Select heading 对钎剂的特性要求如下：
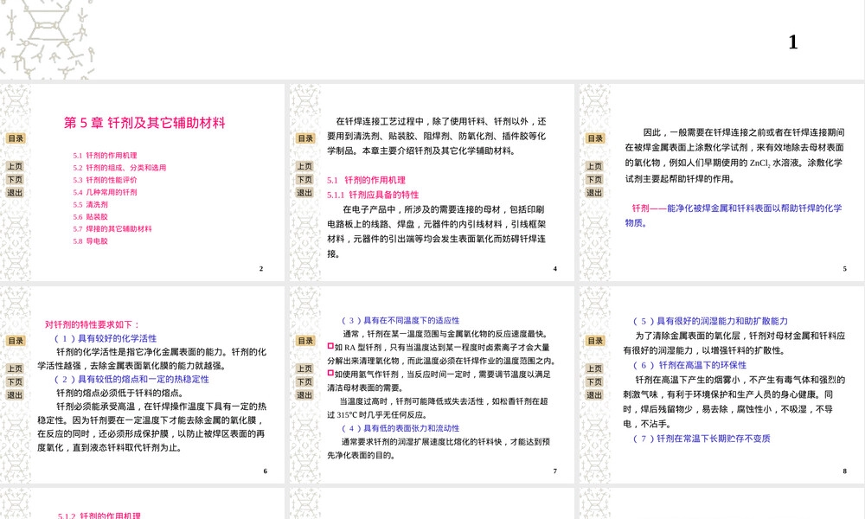 pos(93,324)
